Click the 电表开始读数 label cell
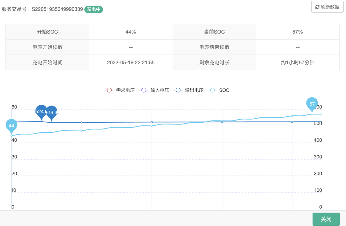The height and width of the screenshot is (226, 346). click(x=48, y=47)
